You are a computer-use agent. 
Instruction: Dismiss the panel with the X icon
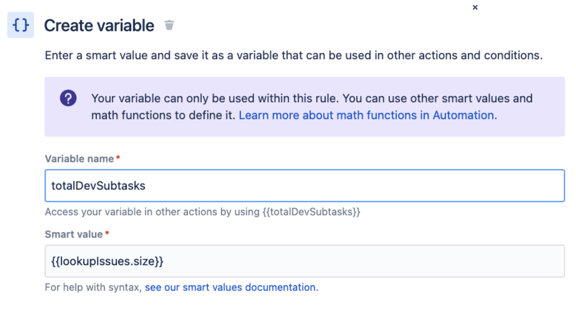pyautogui.click(x=475, y=7)
